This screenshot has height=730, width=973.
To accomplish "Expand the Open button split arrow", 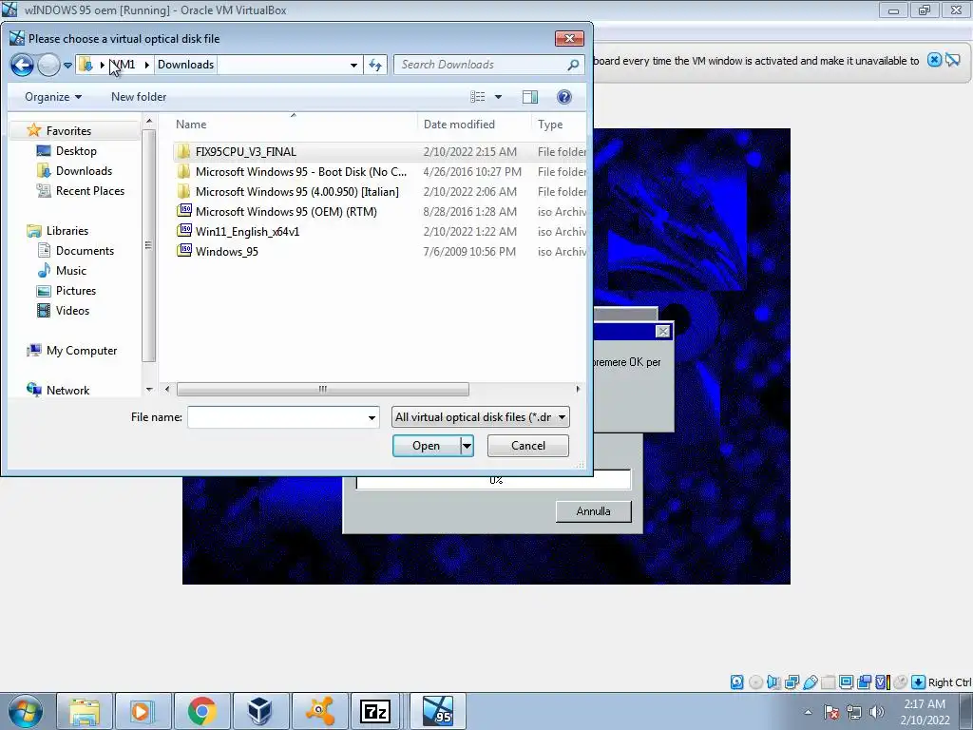I will (467, 446).
